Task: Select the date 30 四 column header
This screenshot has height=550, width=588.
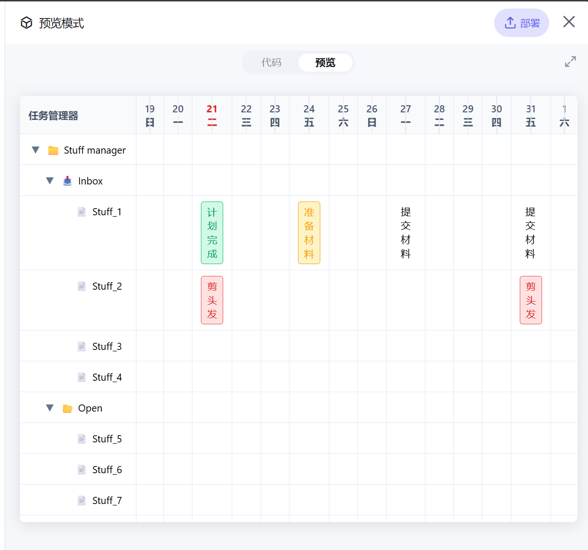Action: point(497,115)
